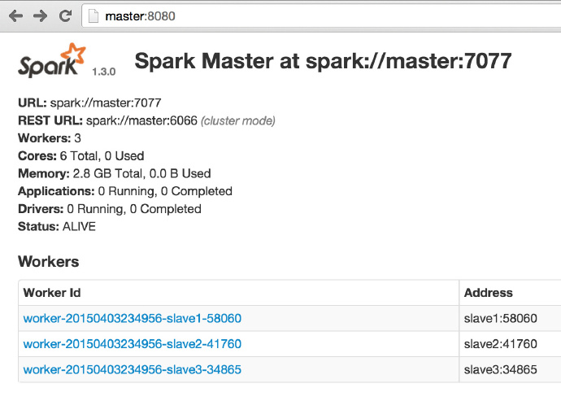This screenshot has height=401, width=561.
Task: Reload the Spark Master page
Action: [x=65, y=15]
